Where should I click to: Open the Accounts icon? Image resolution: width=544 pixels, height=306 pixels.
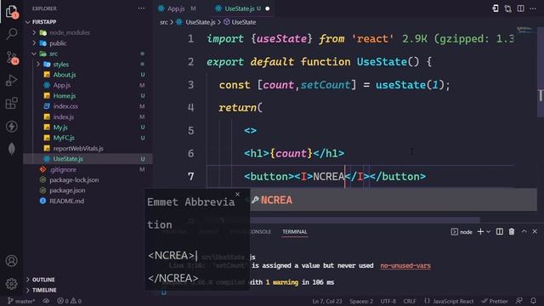point(11,261)
